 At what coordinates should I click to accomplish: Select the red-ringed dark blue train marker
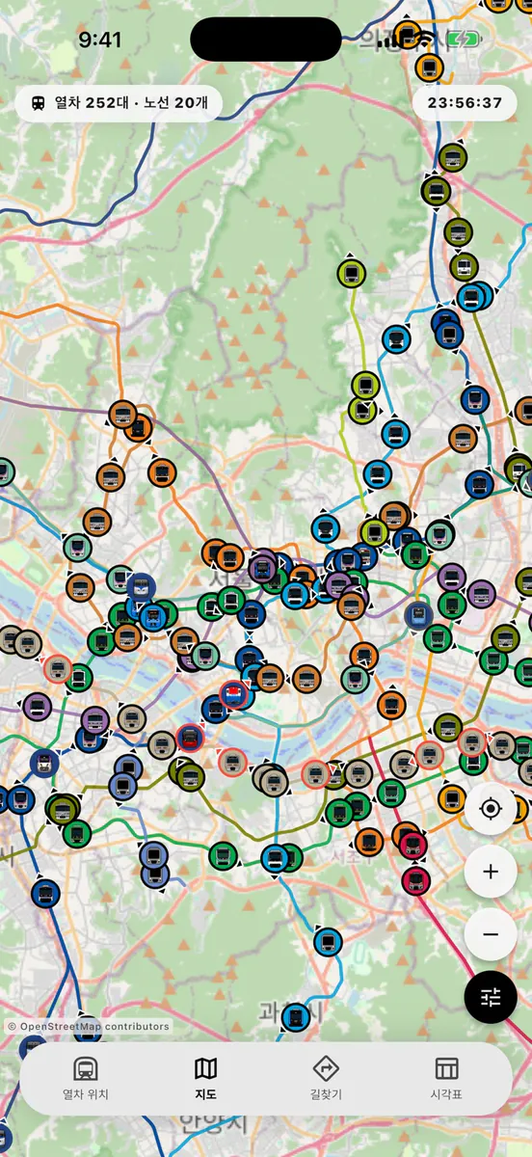point(191,740)
